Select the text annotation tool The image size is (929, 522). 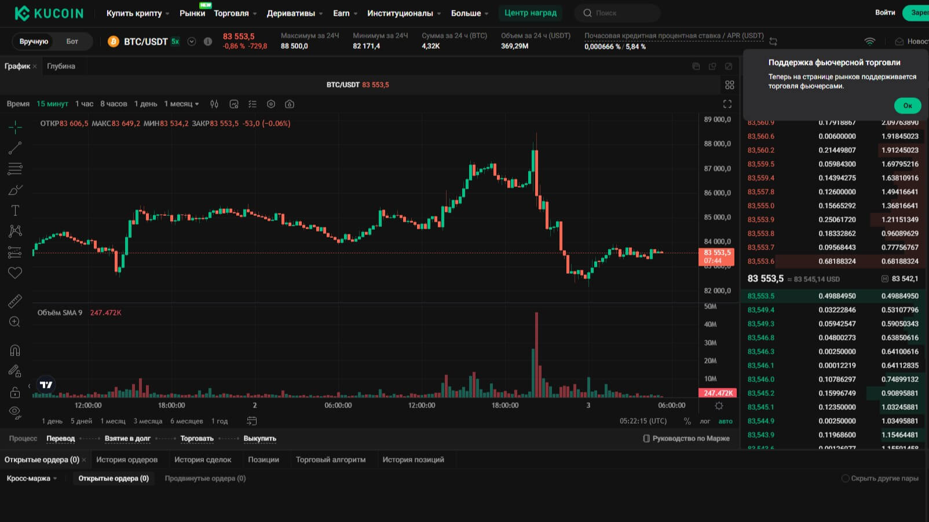click(15, 211)
